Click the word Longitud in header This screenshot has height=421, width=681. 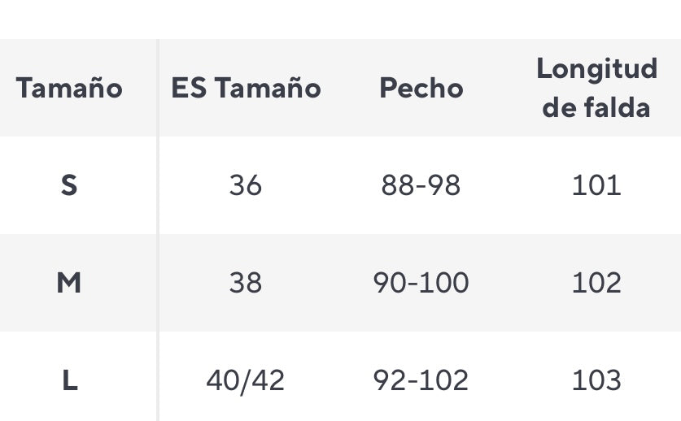click(596, 69)
